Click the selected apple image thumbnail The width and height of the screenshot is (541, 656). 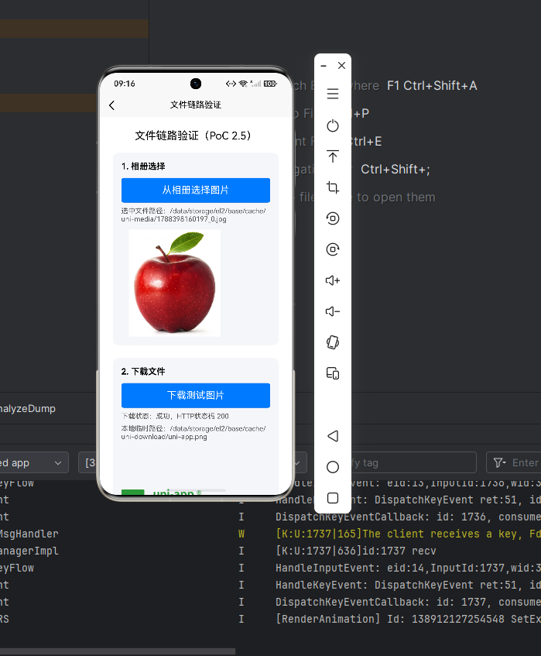click(x=174, y=283)
